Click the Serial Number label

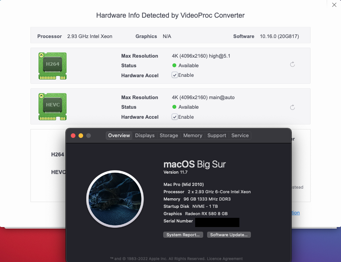(x=178, y=221)
